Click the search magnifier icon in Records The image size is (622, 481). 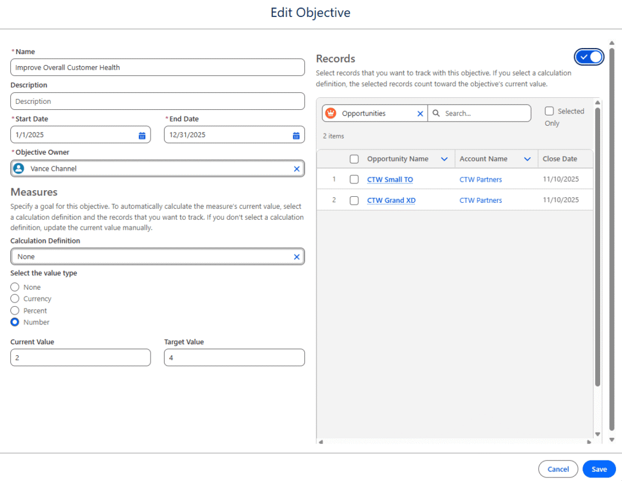(436, 114)
